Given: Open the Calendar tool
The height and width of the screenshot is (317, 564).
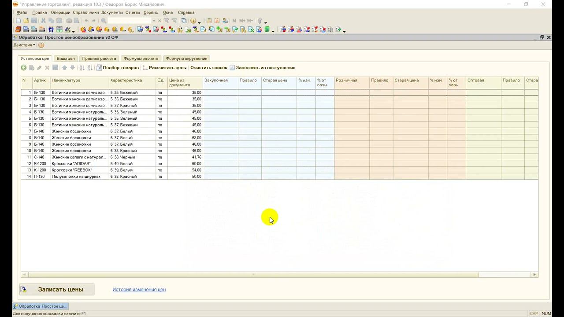Looking at the screenshot, I should click(217, 21).
